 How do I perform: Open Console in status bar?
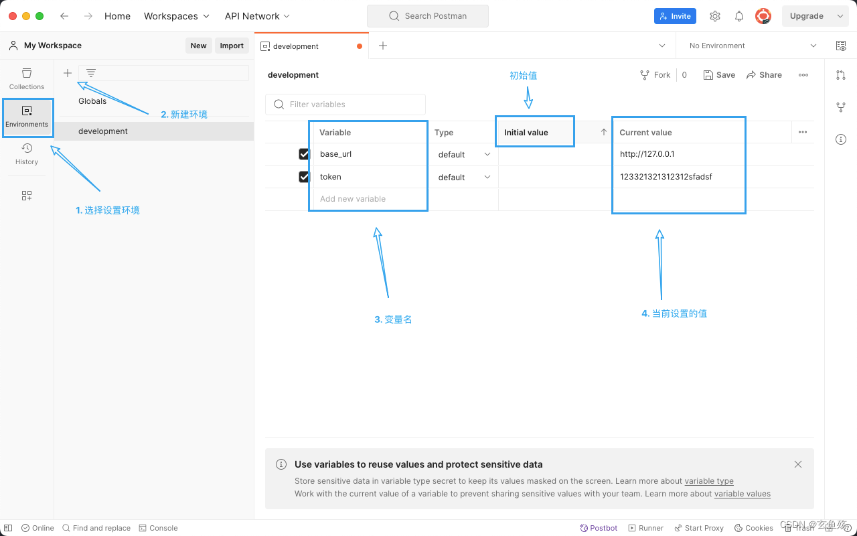158,528
